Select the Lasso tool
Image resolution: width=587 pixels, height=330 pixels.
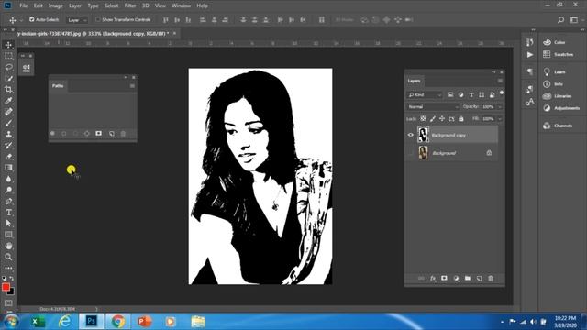pos(8,67)
